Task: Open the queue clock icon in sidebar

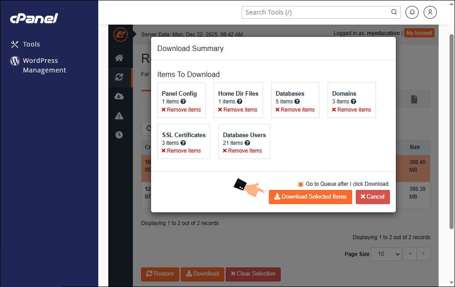Action: click(119, 135)
